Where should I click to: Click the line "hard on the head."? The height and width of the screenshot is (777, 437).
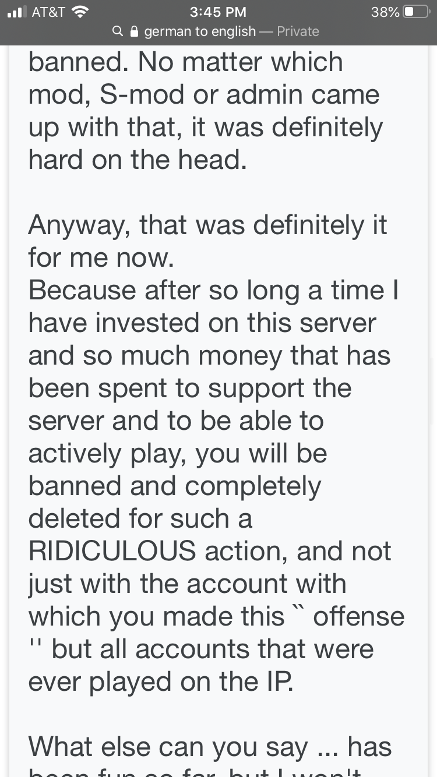pos(138,160)
